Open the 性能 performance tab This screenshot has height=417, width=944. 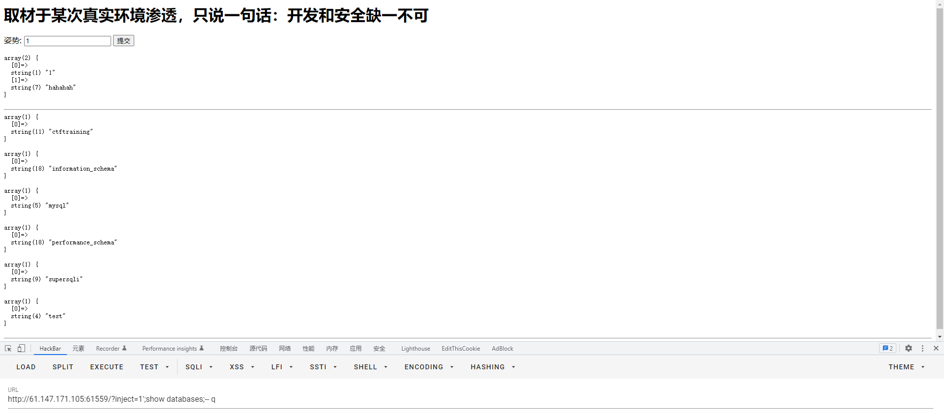point(308,349)
